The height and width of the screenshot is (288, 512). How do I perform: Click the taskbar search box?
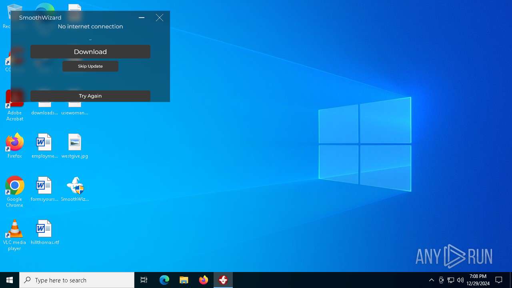pos(77,280)
